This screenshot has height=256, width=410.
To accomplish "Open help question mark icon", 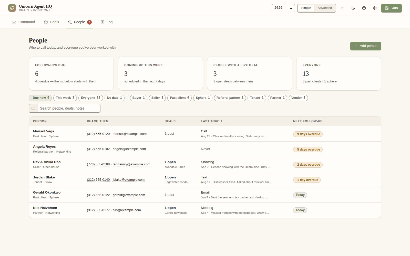I will point(364,8).
